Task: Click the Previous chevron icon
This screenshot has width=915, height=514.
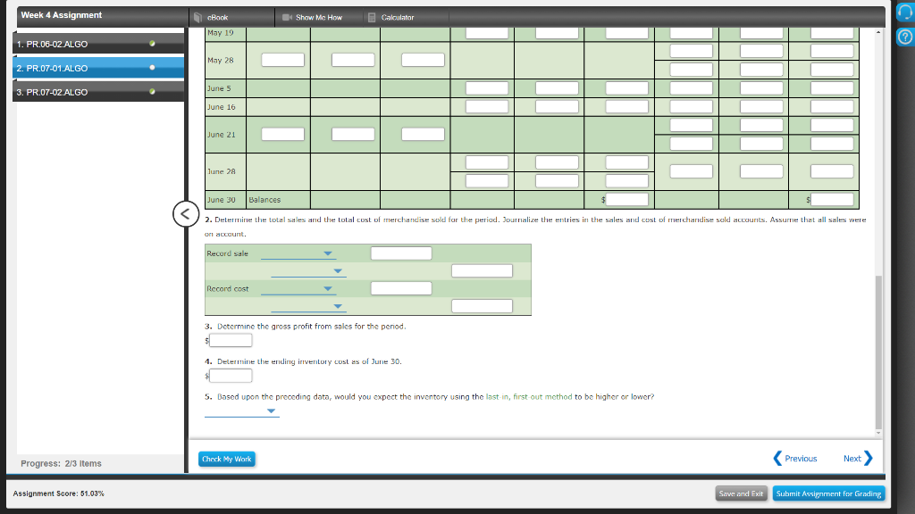Action: 777,458
